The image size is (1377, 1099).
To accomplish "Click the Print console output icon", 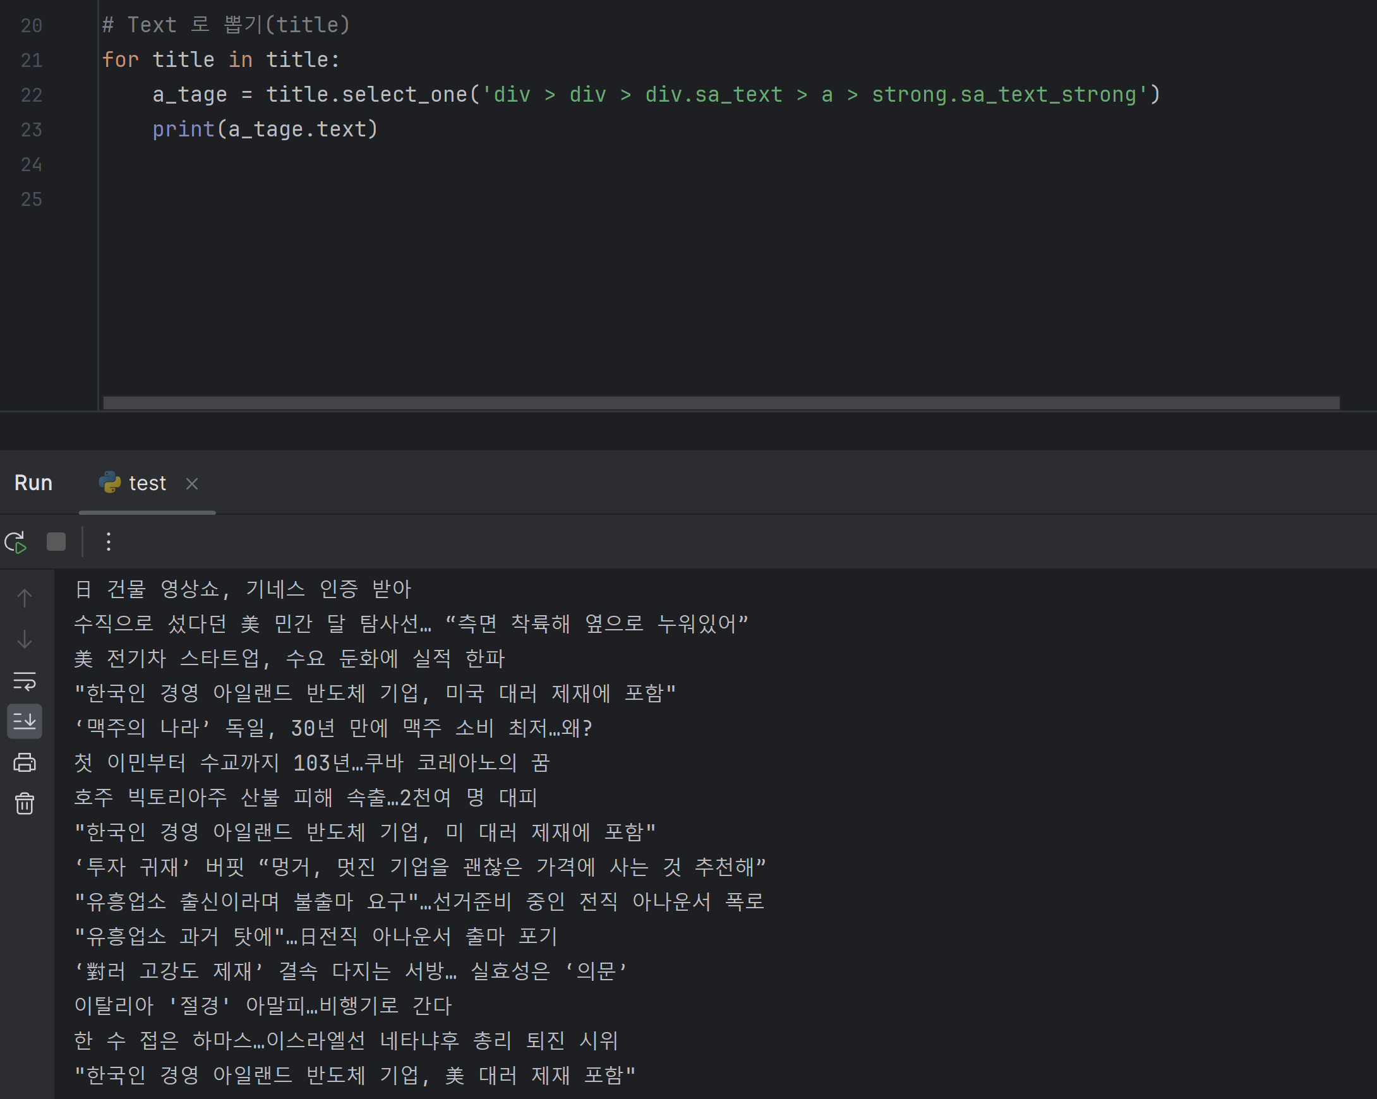I will (24, 762).
